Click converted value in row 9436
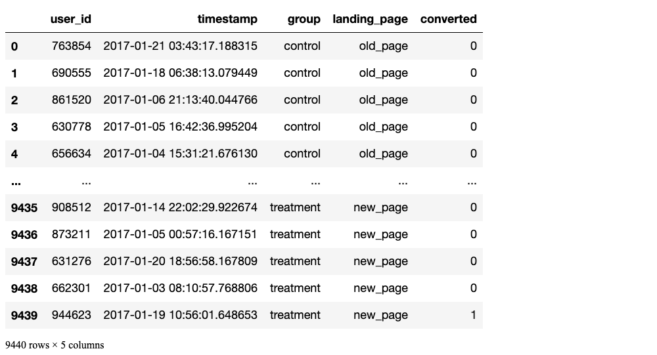This screenshot has height=355, width=657. [473, 235]
